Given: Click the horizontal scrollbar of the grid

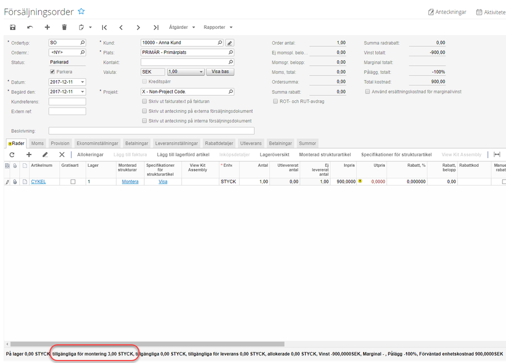Looking at the screenshot, I should point(147,344).
